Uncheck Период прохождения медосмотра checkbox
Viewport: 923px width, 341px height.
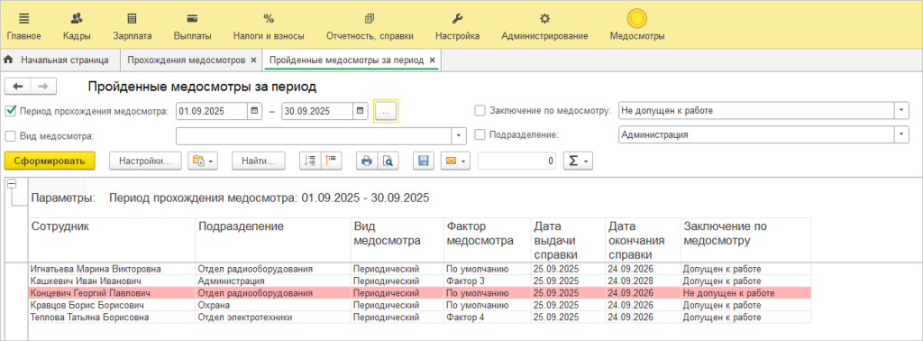pos(10,110)
